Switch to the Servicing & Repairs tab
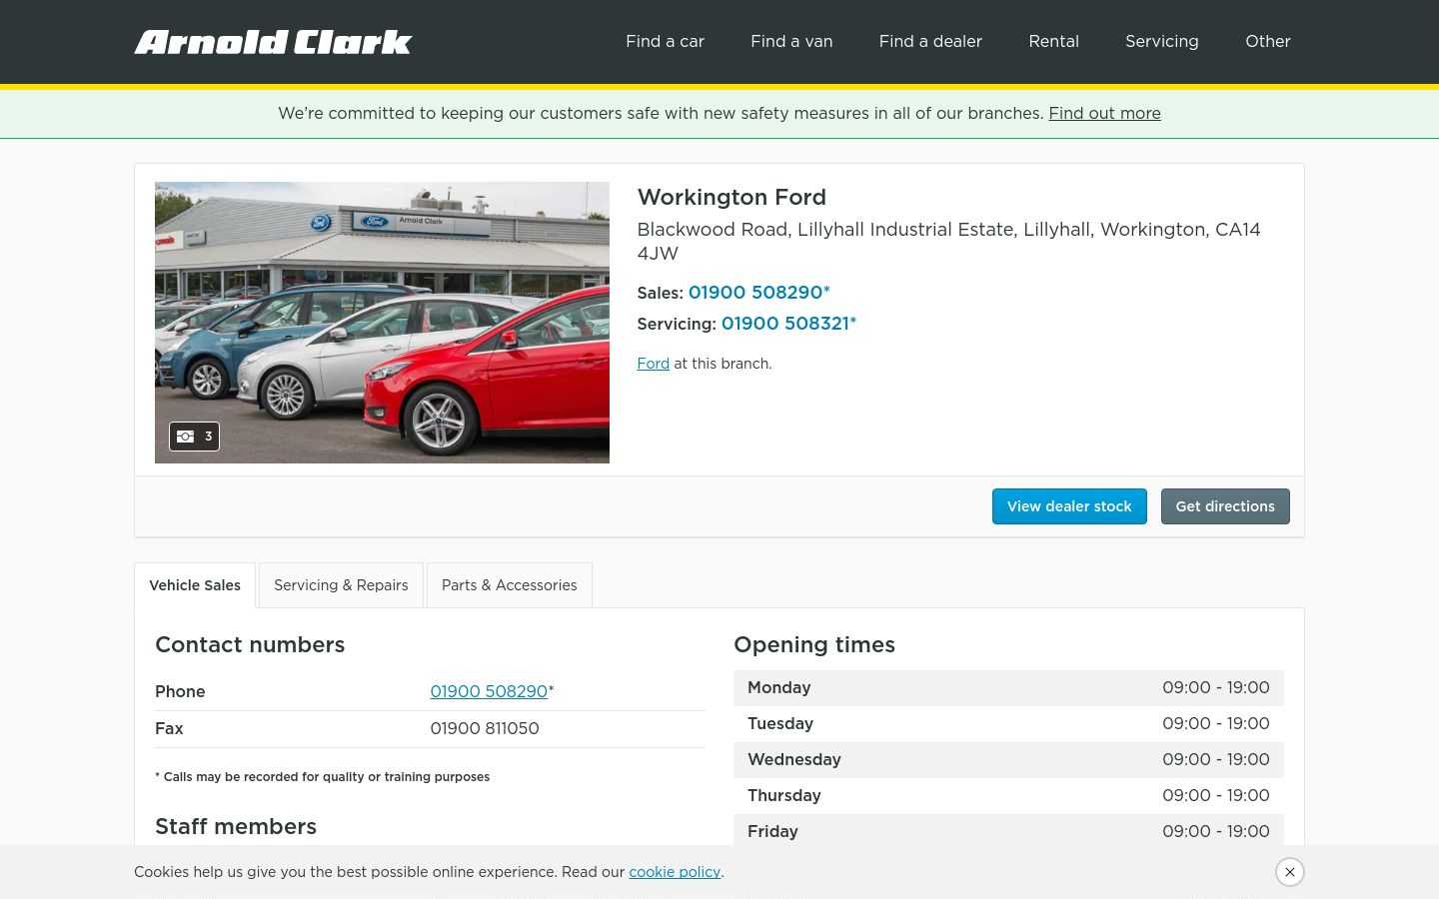Viewport: 1439px width, 899px height. [341, 585]
